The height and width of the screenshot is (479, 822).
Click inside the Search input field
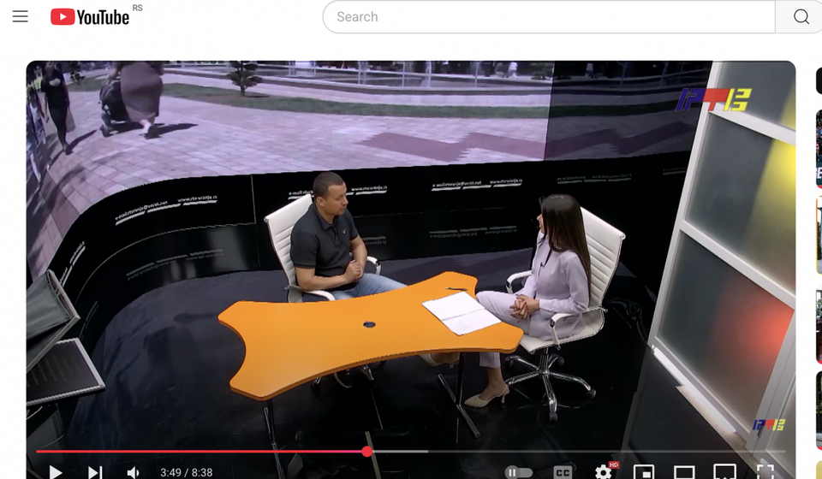[x=548, y=17]
